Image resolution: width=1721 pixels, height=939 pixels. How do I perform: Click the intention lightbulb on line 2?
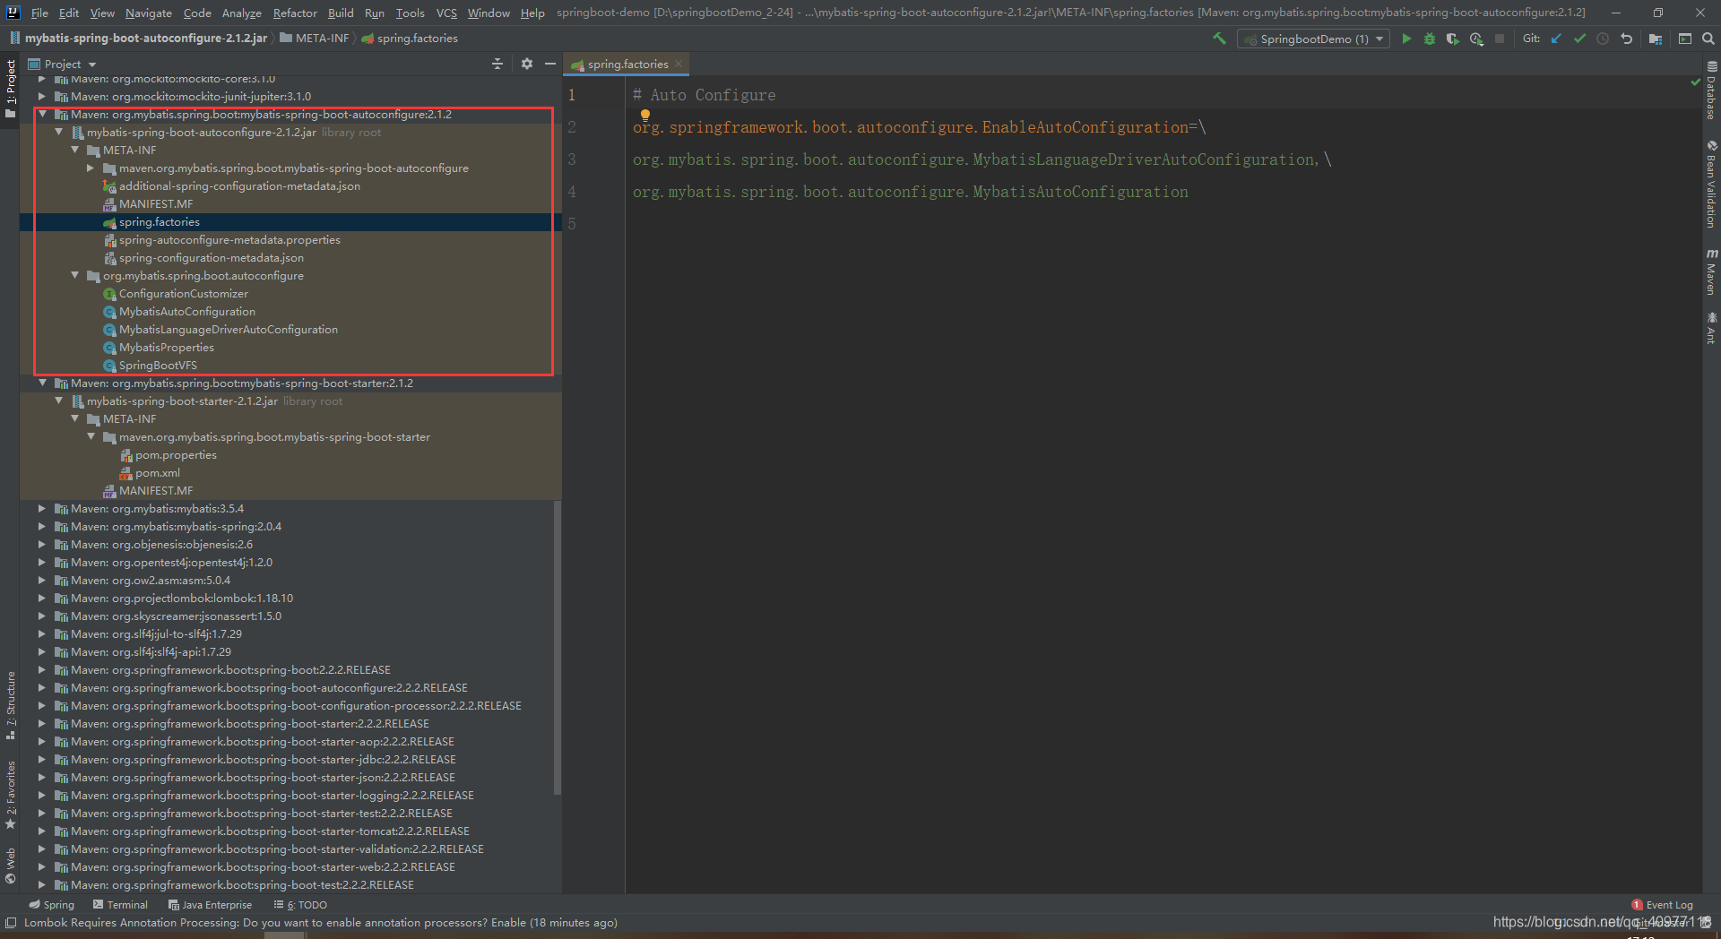(x=644, y=115)
